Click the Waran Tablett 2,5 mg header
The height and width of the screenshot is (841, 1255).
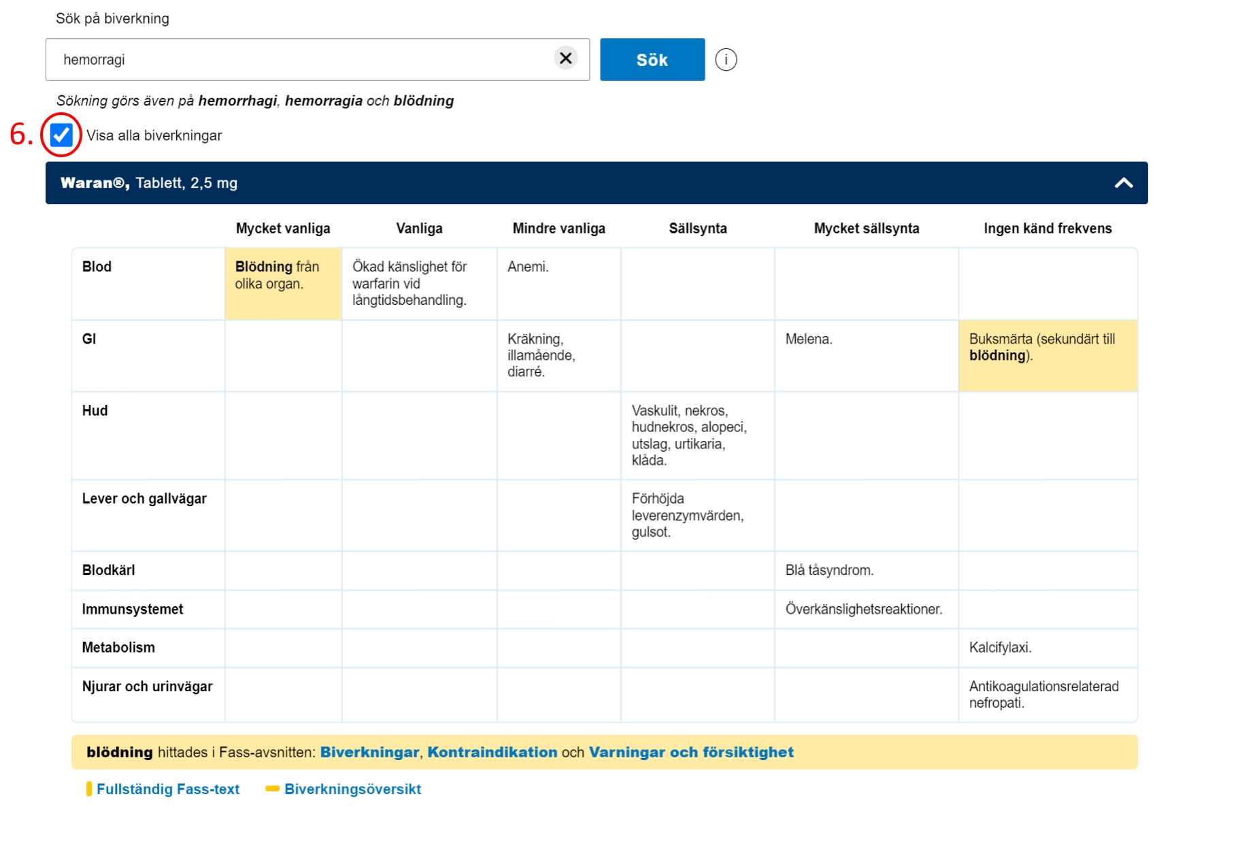coord(149,183)
